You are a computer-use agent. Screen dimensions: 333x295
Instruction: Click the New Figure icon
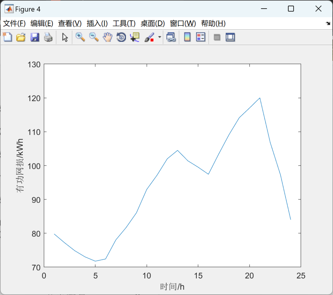point(7,37)
